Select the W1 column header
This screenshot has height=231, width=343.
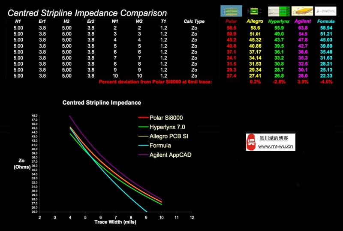click(x=115, y=21)
